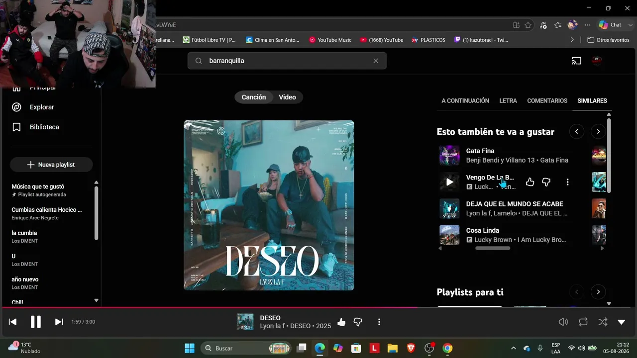Add this page to favorites (star)
The height and width of the screenshot is (358, 637).
pos(528,25)
